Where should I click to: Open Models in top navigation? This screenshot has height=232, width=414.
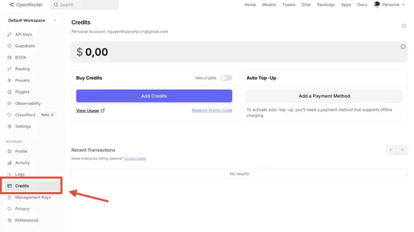(x=269, y=5)
